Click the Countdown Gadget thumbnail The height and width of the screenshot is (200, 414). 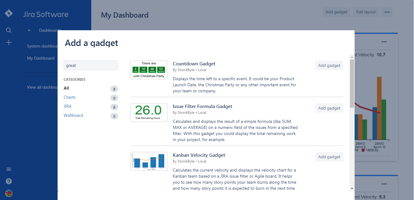149,70
